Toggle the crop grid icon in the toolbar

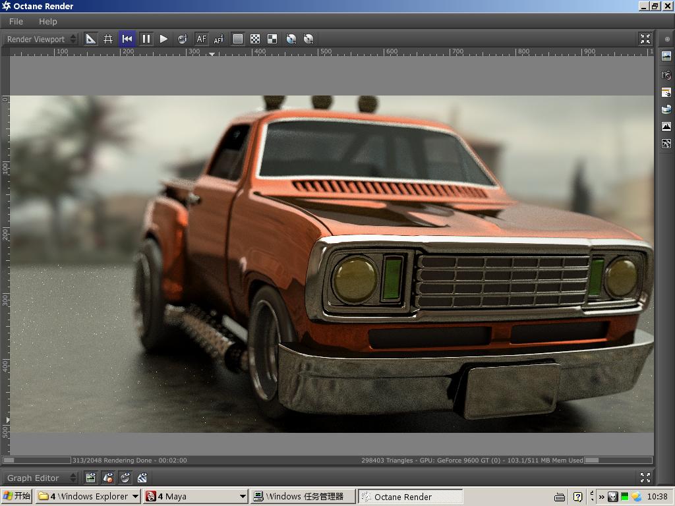(108, 39)
